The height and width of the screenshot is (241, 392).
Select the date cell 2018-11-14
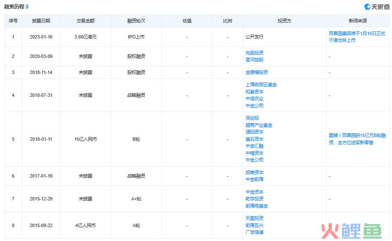(41, 72)
